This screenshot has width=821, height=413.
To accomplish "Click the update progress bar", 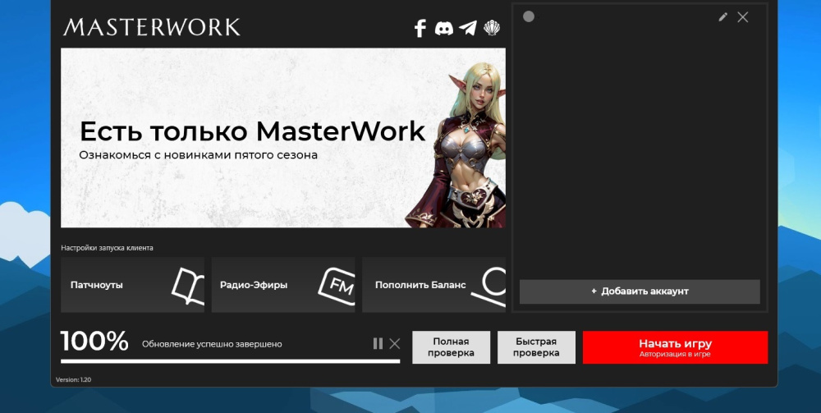I will tap(230, 360).
